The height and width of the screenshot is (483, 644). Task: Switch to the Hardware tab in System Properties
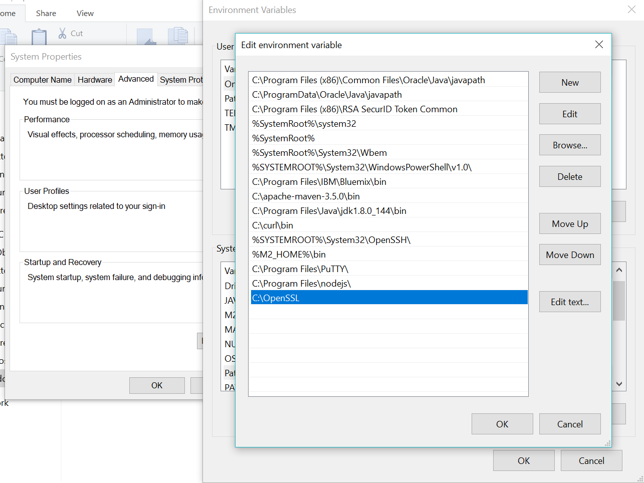(94, 79)
